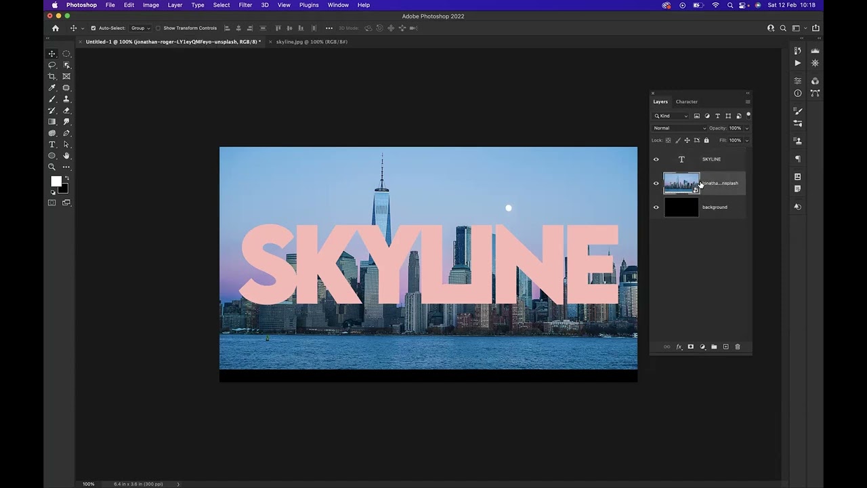Switch to the Character panel tab

[x=686, y=102]
